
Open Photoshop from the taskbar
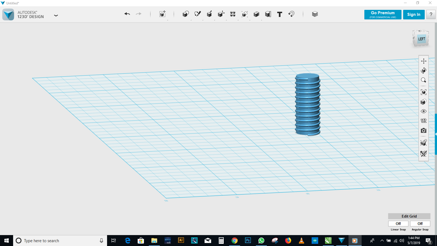[x=248, y=241]
